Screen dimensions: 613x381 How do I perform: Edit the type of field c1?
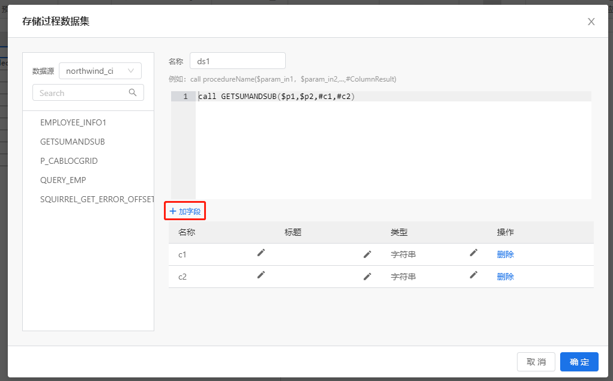coord(474,253)
